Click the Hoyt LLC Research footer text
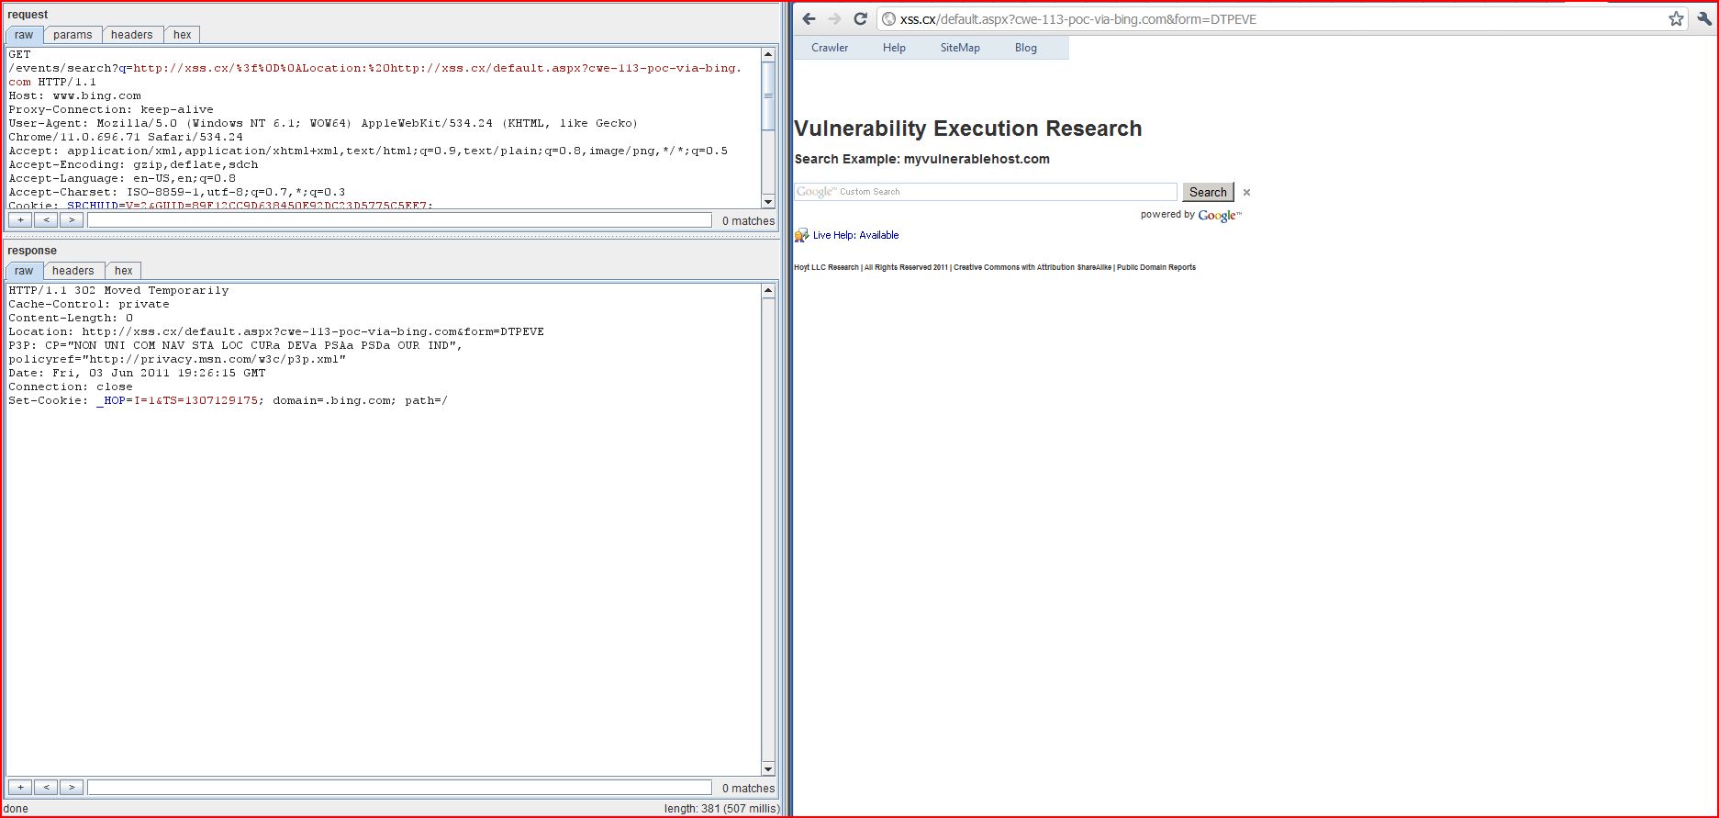Viewport: 1719px width, 818px height. 826,267
